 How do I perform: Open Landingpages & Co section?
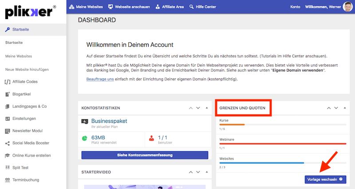(29, 106)
